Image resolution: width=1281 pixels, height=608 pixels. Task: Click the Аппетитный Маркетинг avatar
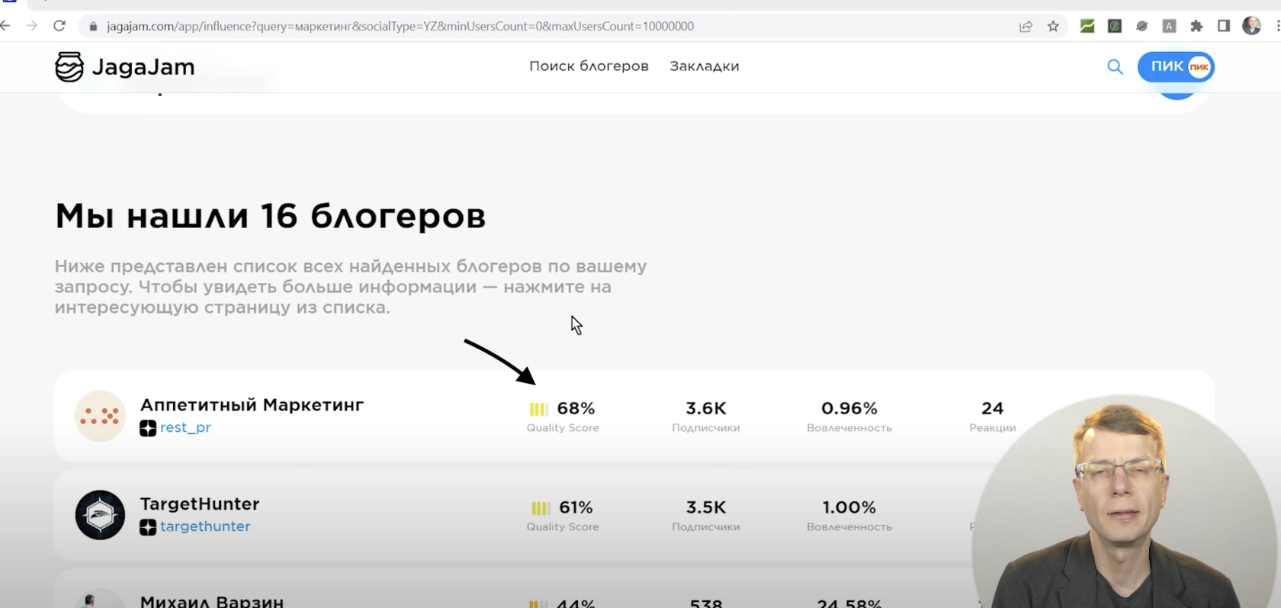tap(100, 416)
